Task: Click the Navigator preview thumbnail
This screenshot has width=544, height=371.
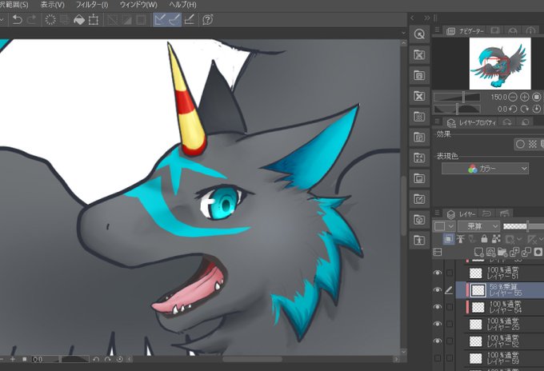Action: click(500, 63)
